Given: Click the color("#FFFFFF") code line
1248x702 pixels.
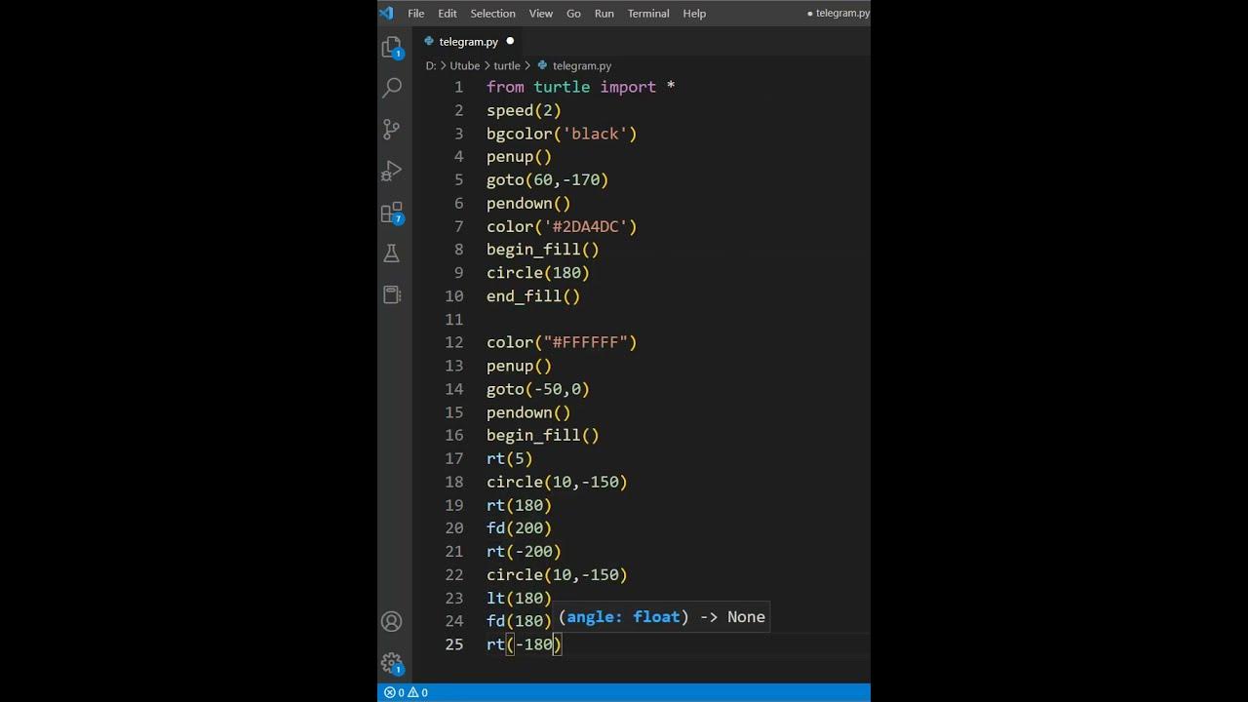Looking at the screenshot, I should point(562,342).
